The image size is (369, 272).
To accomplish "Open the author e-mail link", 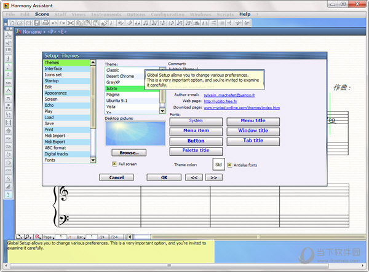I will click(229, 95).
